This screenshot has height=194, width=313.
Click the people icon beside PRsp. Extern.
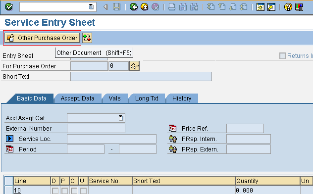pos(173,149)
